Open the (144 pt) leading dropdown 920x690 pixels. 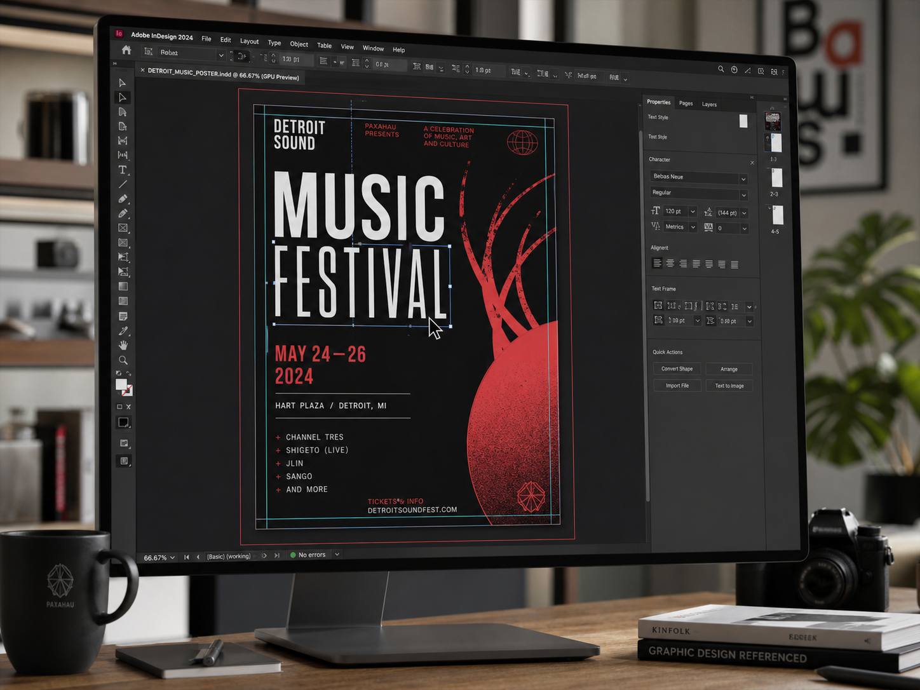tap(744, 213)
